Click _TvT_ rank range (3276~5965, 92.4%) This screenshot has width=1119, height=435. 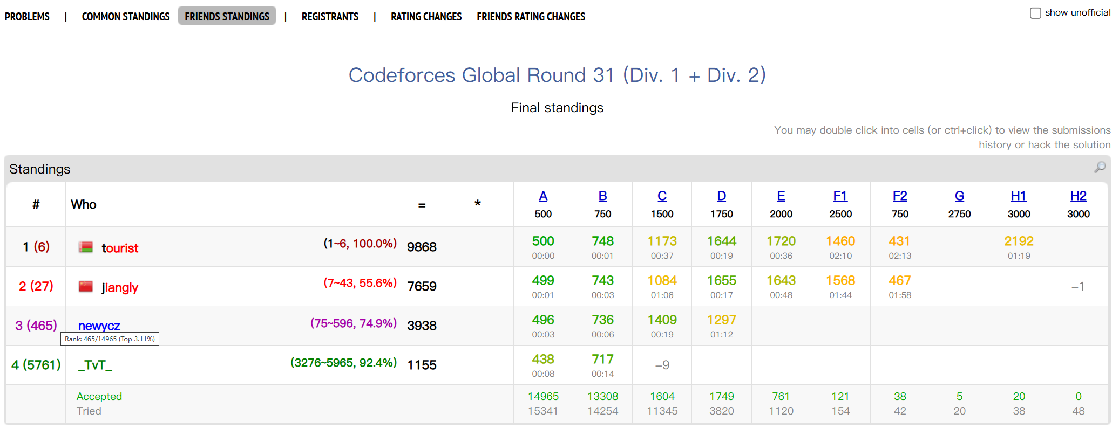tap(343, 363)
